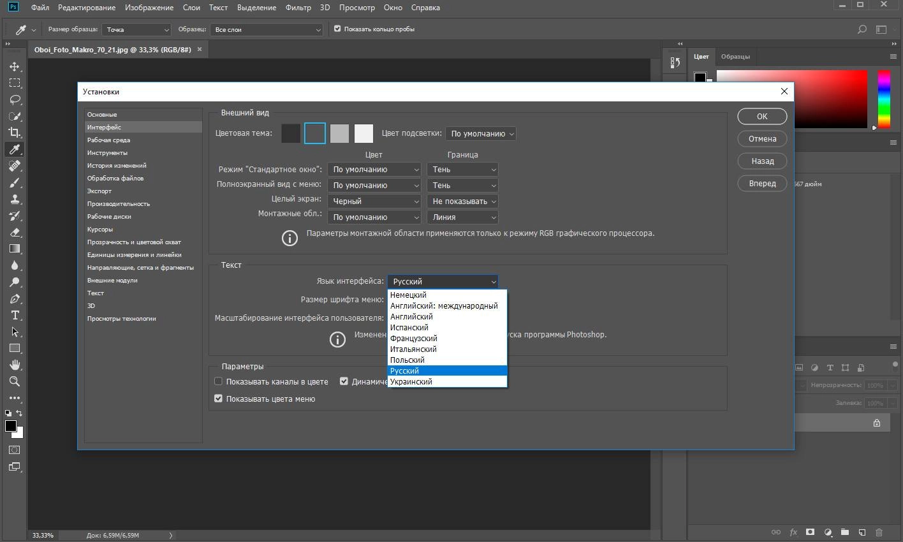Select the Path Selection tool
This screenshot has width=903, height=542.
pos(14,332)
